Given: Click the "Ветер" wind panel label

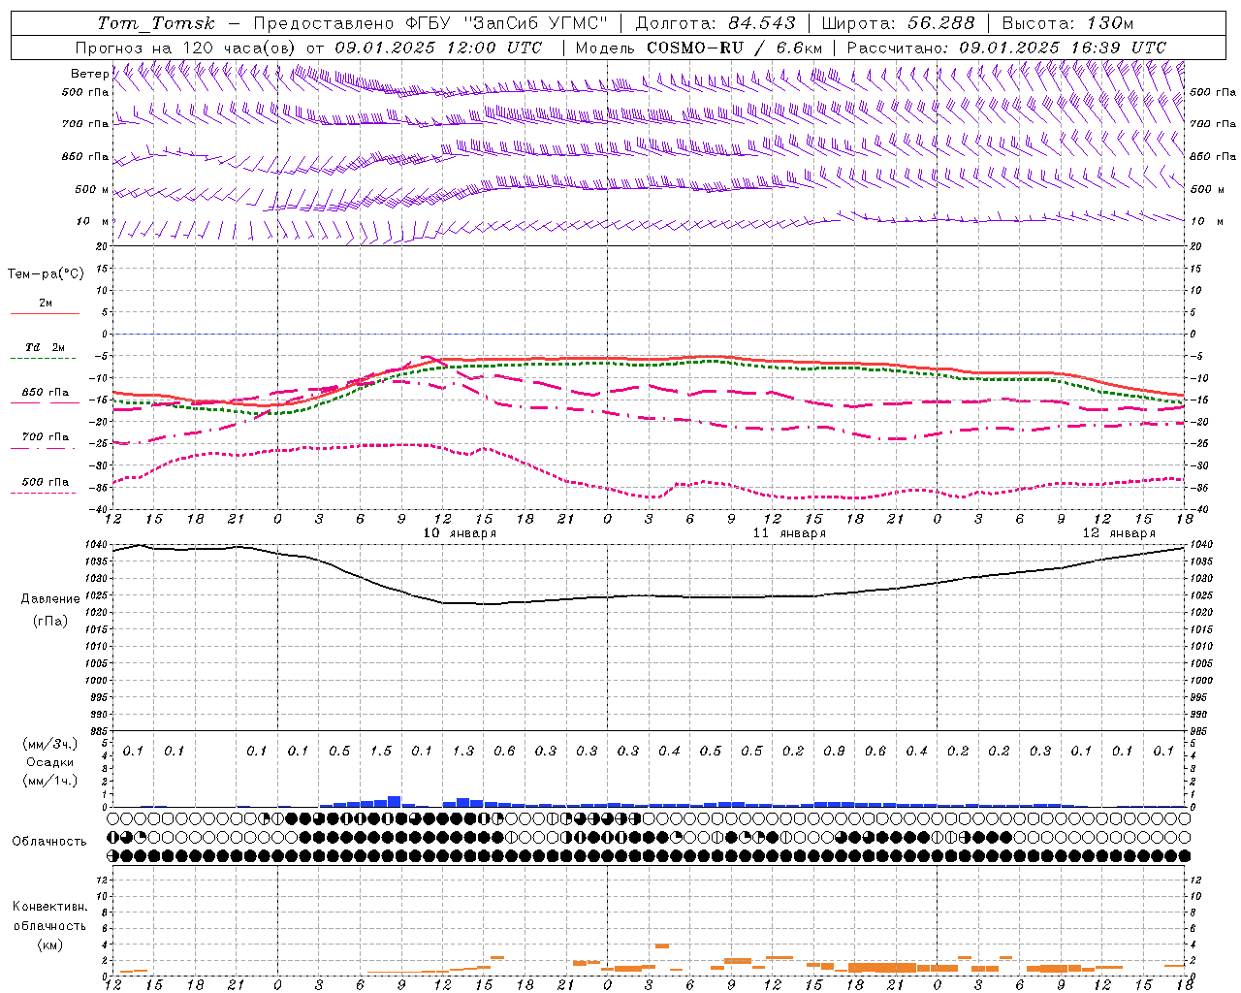Looking at the screenshot, I should [89, 74].
